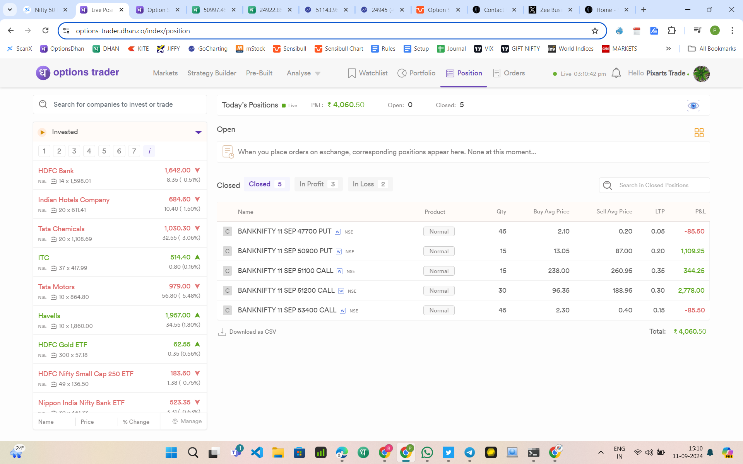Reload the browser page
Screen dimensions: 743x464
coord(46,31)
